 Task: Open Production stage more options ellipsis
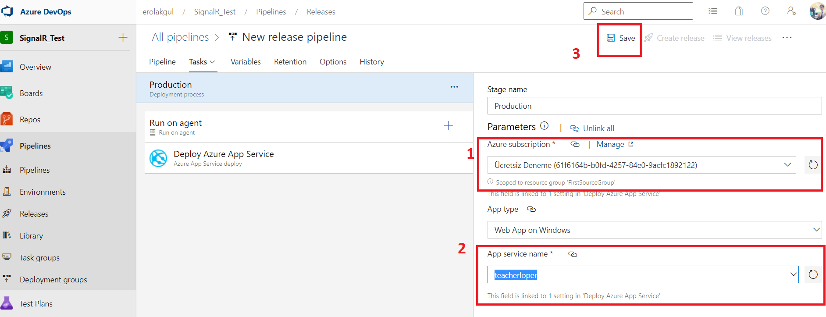pyautogui.click(x=454, y=87)
